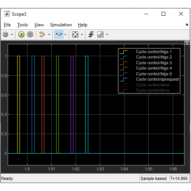Toggle visibility of Cycle control/trigs:1 in legend
This screenshot has height=191, width=191.
[154, 52]
